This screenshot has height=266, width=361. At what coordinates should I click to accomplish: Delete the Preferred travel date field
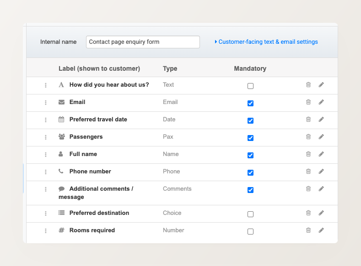click(308, 120)
